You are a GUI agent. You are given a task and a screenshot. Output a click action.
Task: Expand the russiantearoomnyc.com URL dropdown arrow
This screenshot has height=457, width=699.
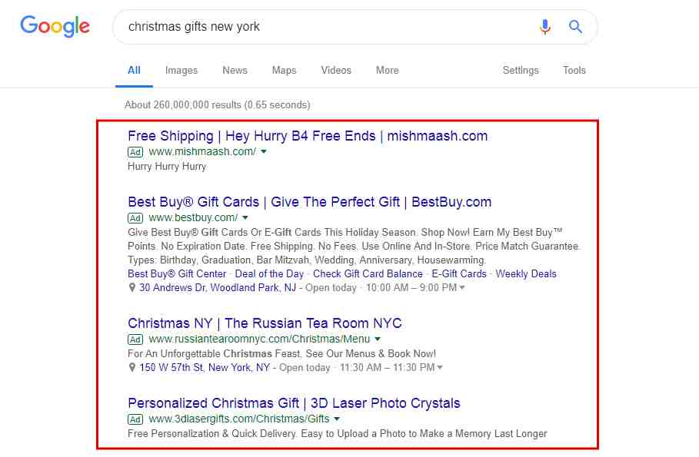click(378, 339)
